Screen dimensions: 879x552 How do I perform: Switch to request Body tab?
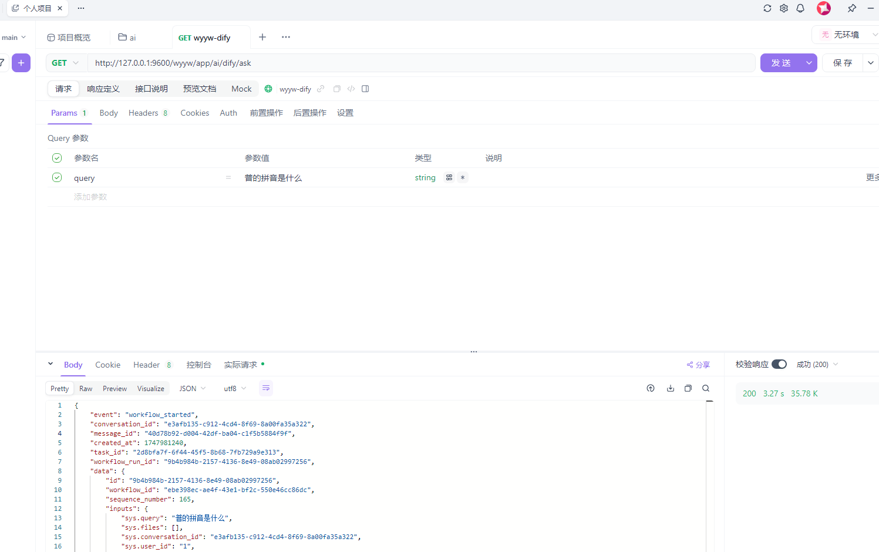pyautogui.click(x=109, y=113)
